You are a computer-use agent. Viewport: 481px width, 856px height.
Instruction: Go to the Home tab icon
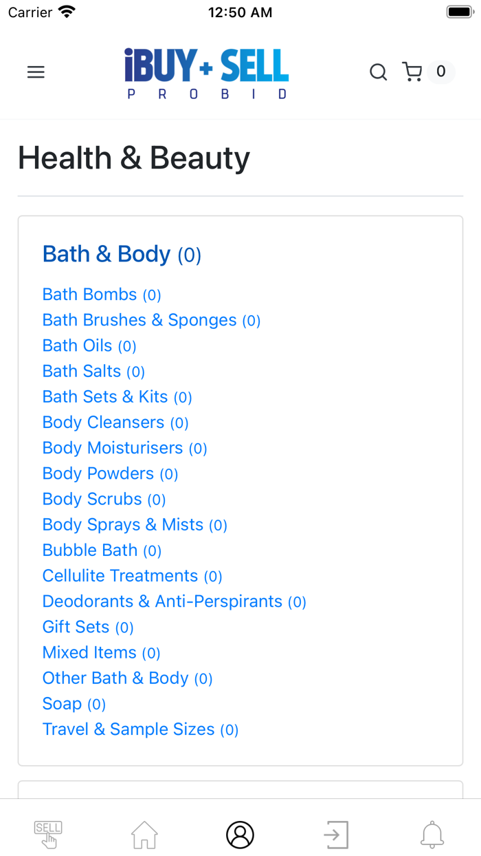[144, 835]
